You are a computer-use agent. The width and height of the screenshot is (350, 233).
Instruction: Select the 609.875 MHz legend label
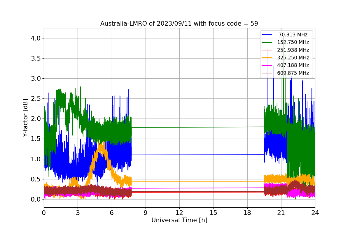293,73
